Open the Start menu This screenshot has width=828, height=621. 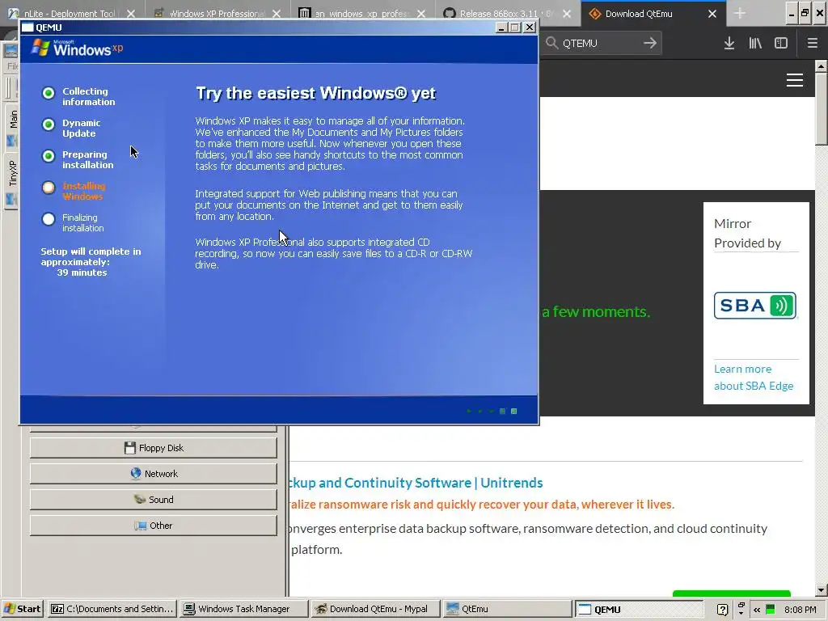(23, 609)
